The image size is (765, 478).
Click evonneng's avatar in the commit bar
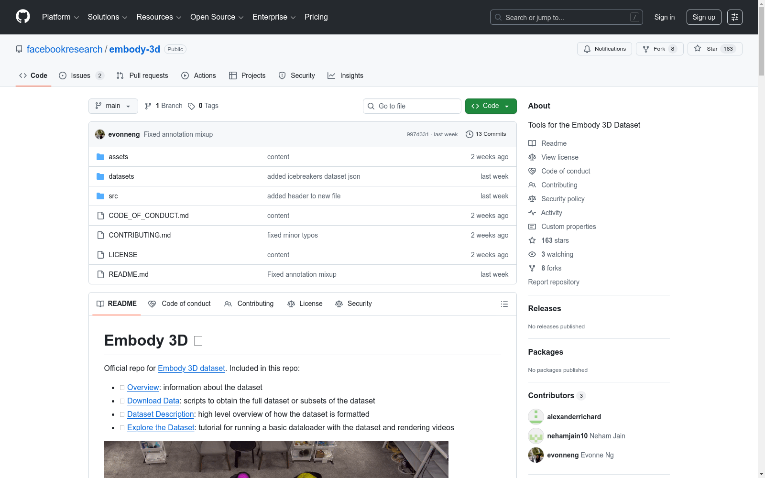[100, 134]
